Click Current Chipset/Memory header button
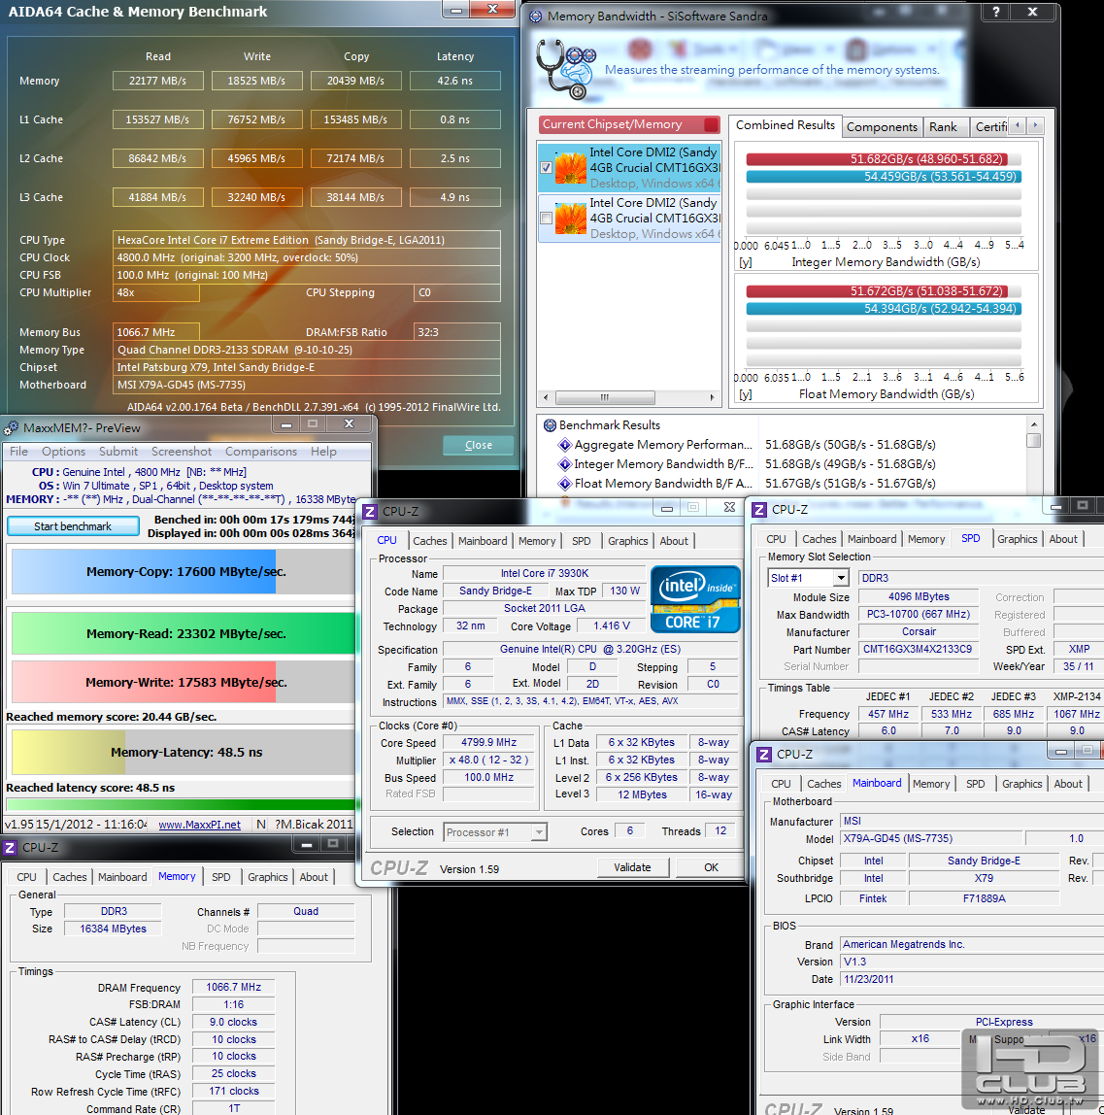The width and height of the screenshot is (1104, 1115). click(x=629, y=124)
